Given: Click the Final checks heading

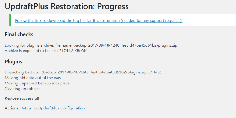Looking at the screenshot, I should (x=19, y=35).
